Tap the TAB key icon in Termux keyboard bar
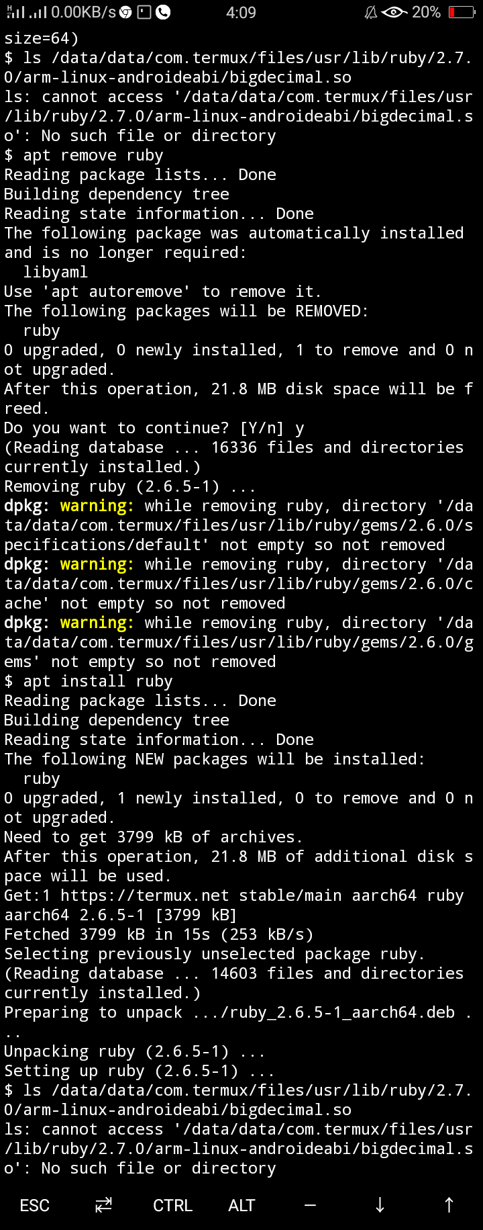 point(103,1205)
